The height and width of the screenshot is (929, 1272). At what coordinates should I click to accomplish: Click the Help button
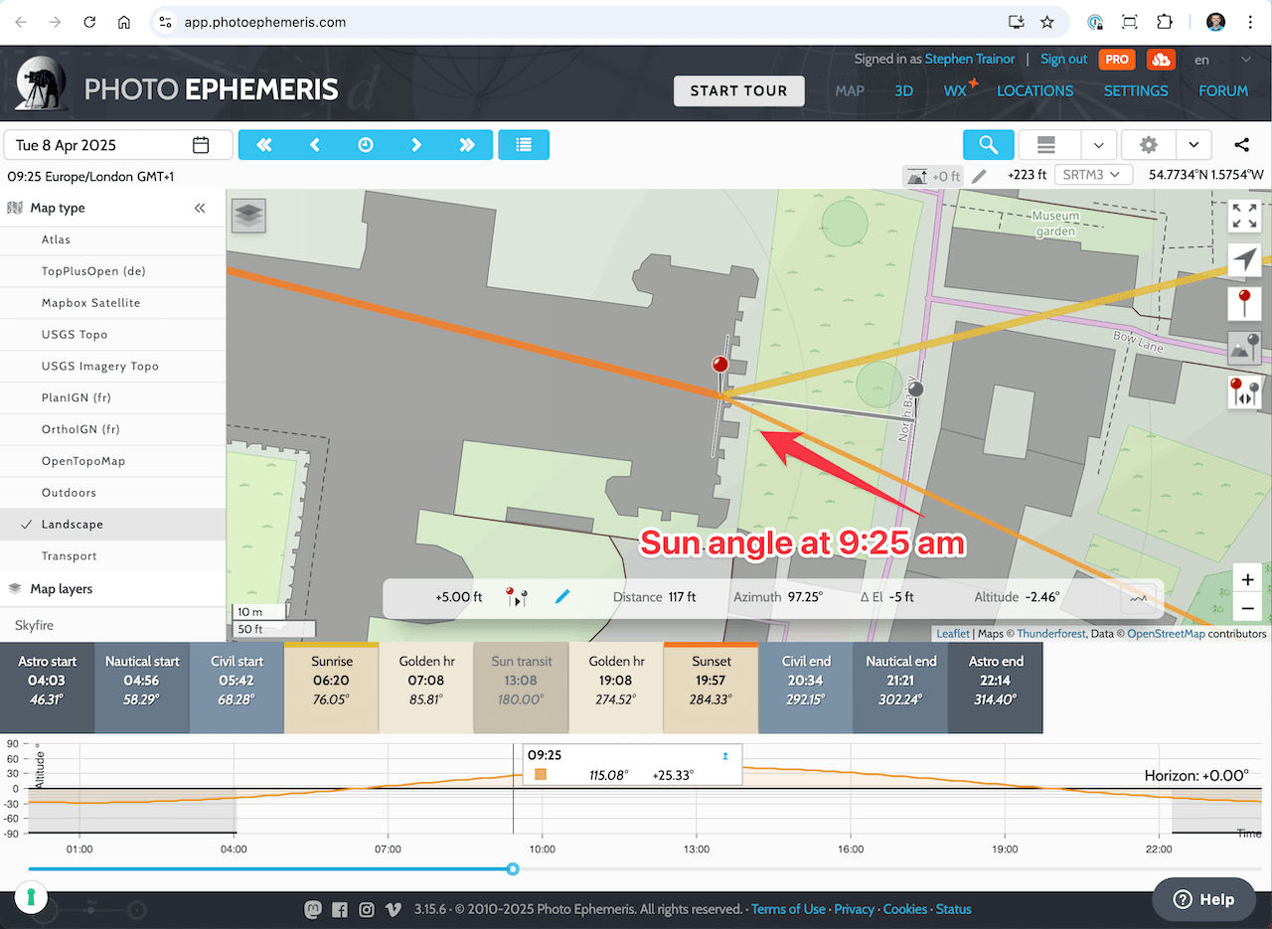coord(1204,899)
